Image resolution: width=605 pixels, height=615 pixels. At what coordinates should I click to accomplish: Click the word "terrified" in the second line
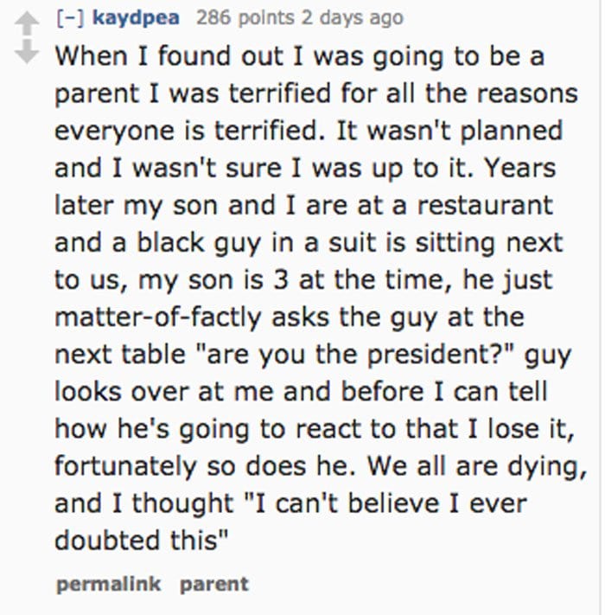point(279,93)
